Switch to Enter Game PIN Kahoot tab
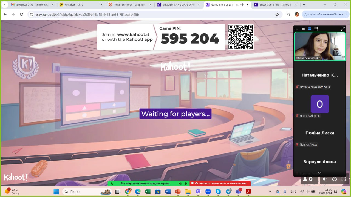 point(276,5)
